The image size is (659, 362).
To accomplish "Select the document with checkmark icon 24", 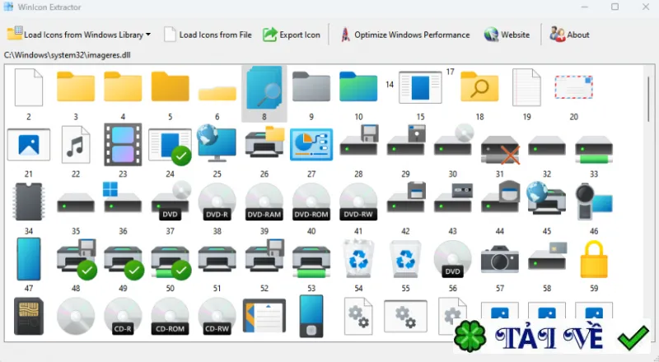I will pos(171,146).
